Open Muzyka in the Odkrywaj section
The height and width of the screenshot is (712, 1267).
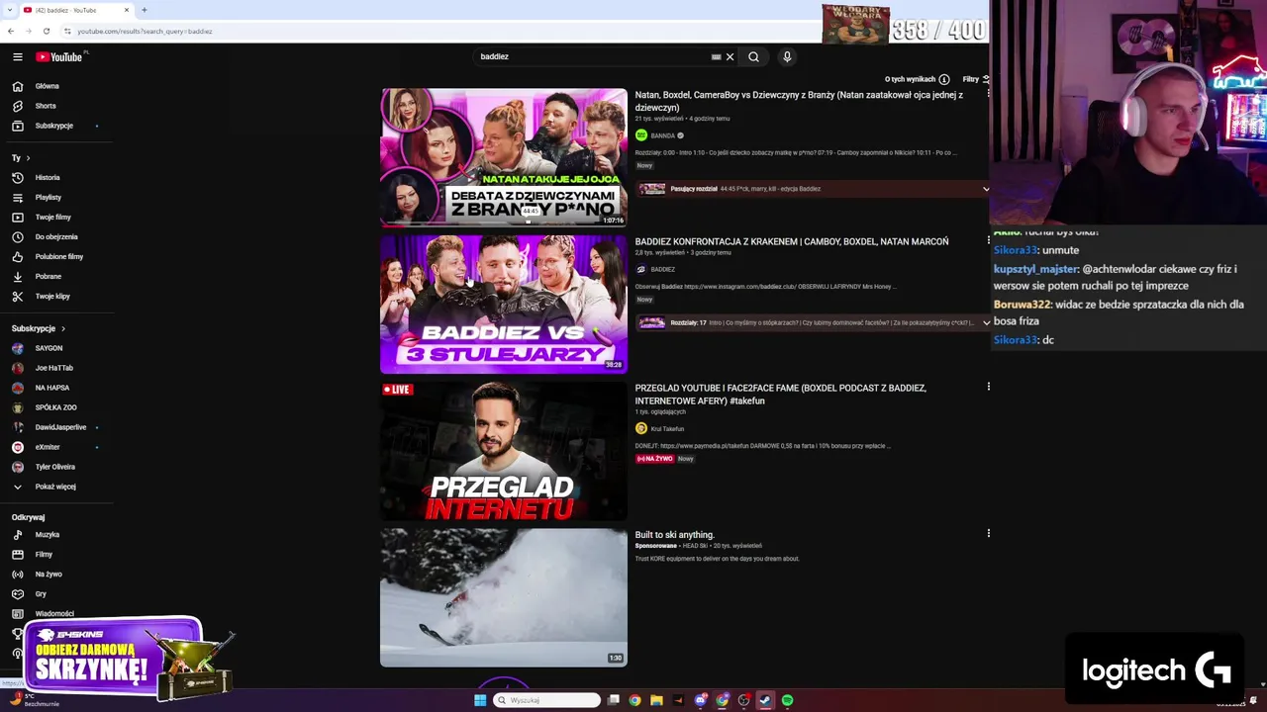pyautogui.click(x=48, y=535)
